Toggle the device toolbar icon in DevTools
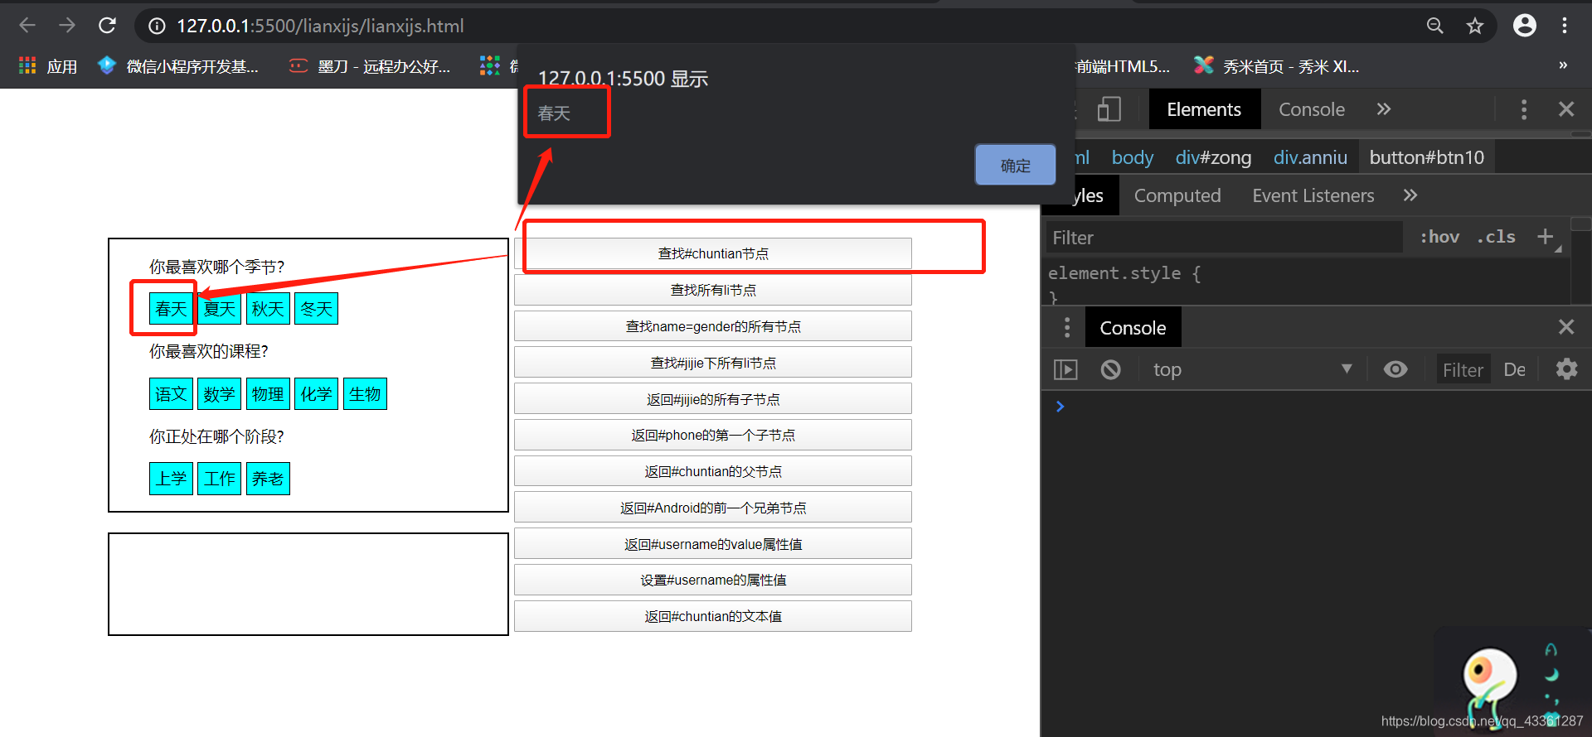Image resolution: width=1592 pixels, height=737 pixels. click(1109, 109)
